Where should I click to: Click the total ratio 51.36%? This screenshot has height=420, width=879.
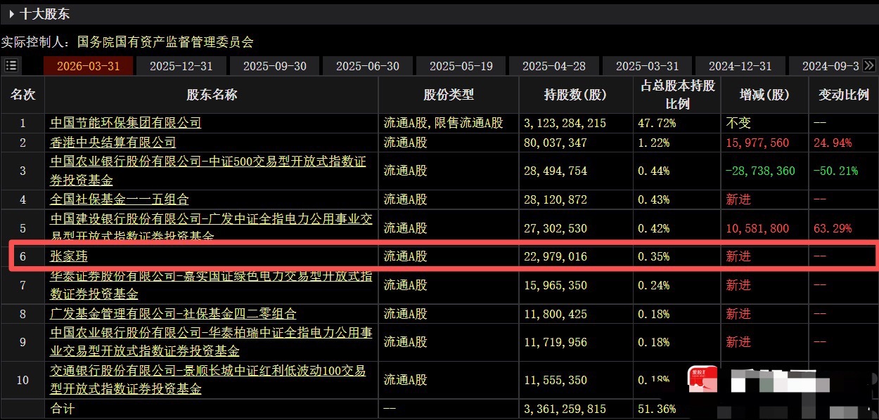657,408
